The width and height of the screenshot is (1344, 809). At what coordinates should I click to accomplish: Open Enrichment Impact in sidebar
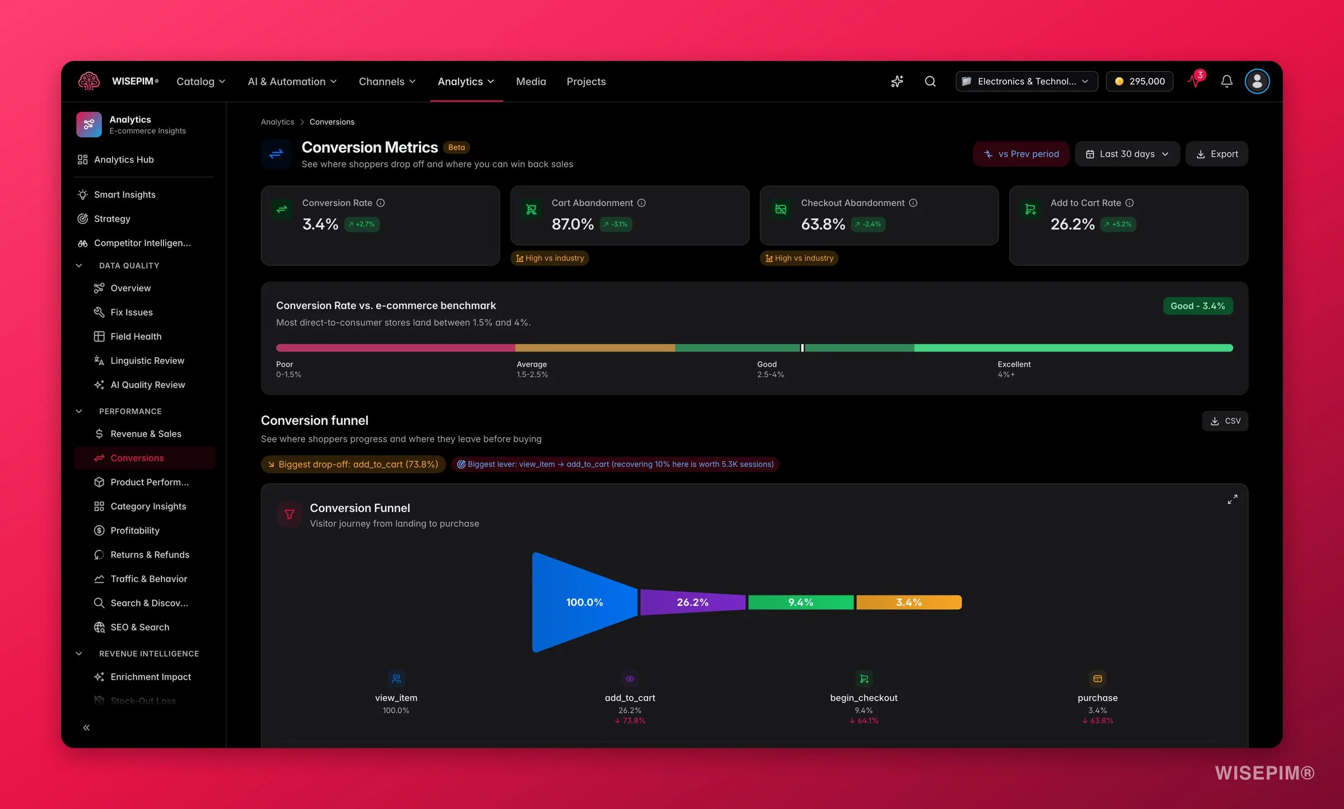(x=144, y=677)
